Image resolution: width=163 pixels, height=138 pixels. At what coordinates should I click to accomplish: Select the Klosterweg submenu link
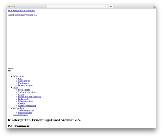click(23, 83)
